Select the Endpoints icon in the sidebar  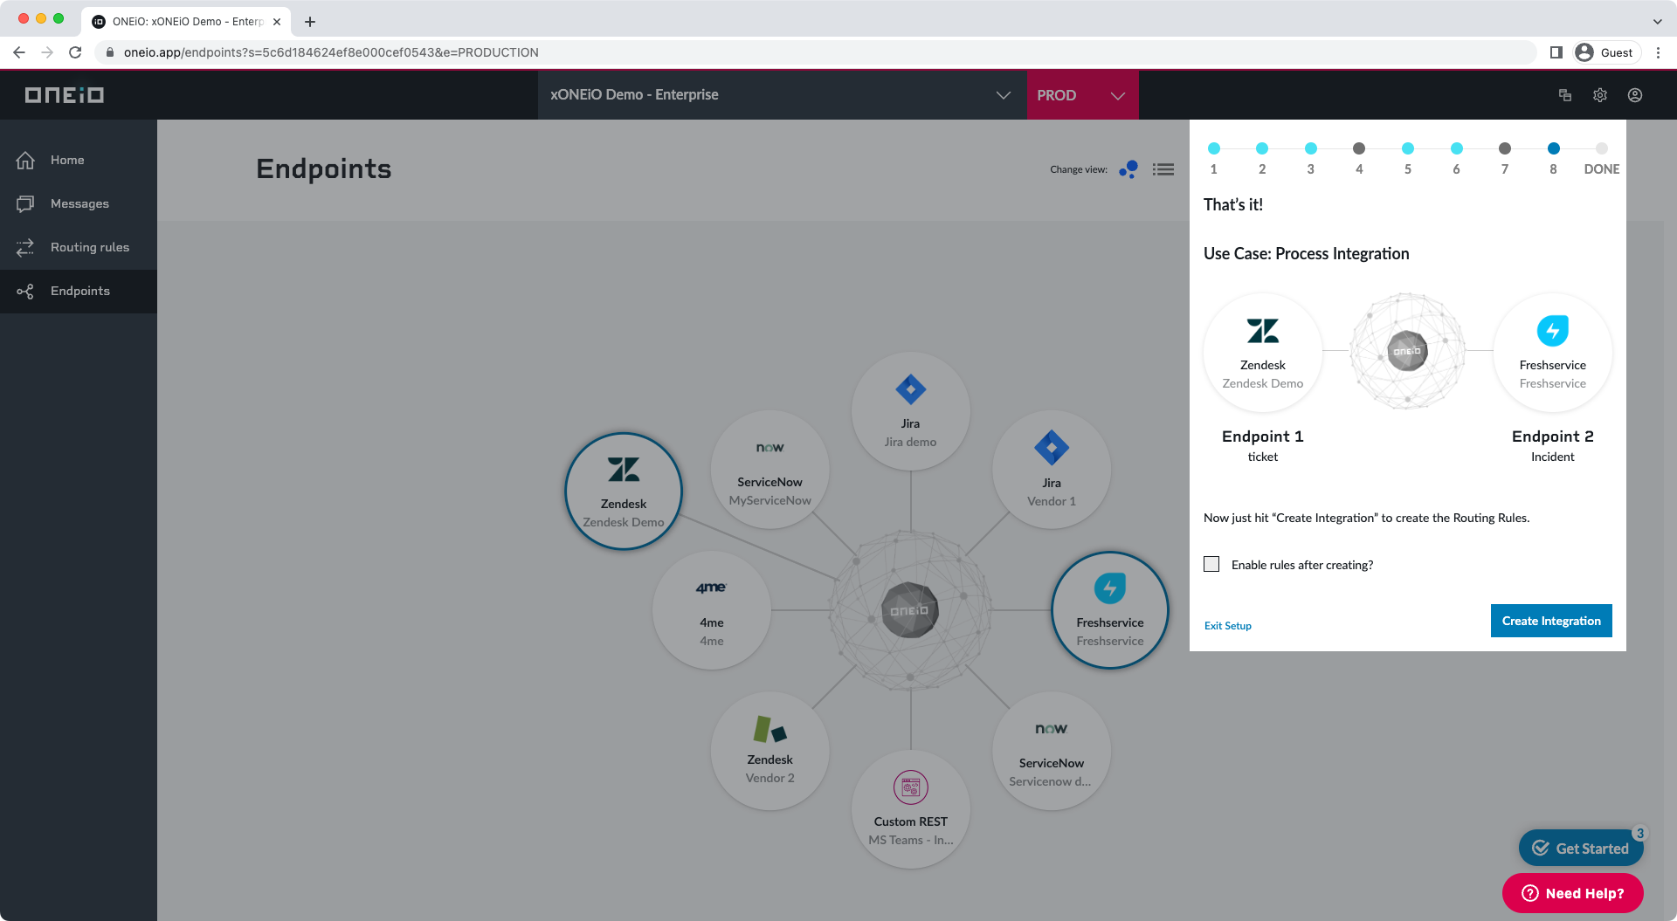click(x=26, y=291)
